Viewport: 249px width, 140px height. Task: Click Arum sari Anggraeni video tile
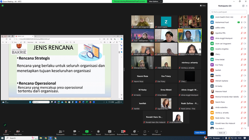coord(143,22)
